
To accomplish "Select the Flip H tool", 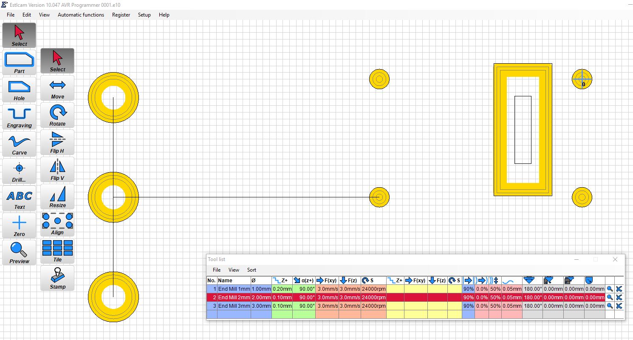I will coord(57,142).
